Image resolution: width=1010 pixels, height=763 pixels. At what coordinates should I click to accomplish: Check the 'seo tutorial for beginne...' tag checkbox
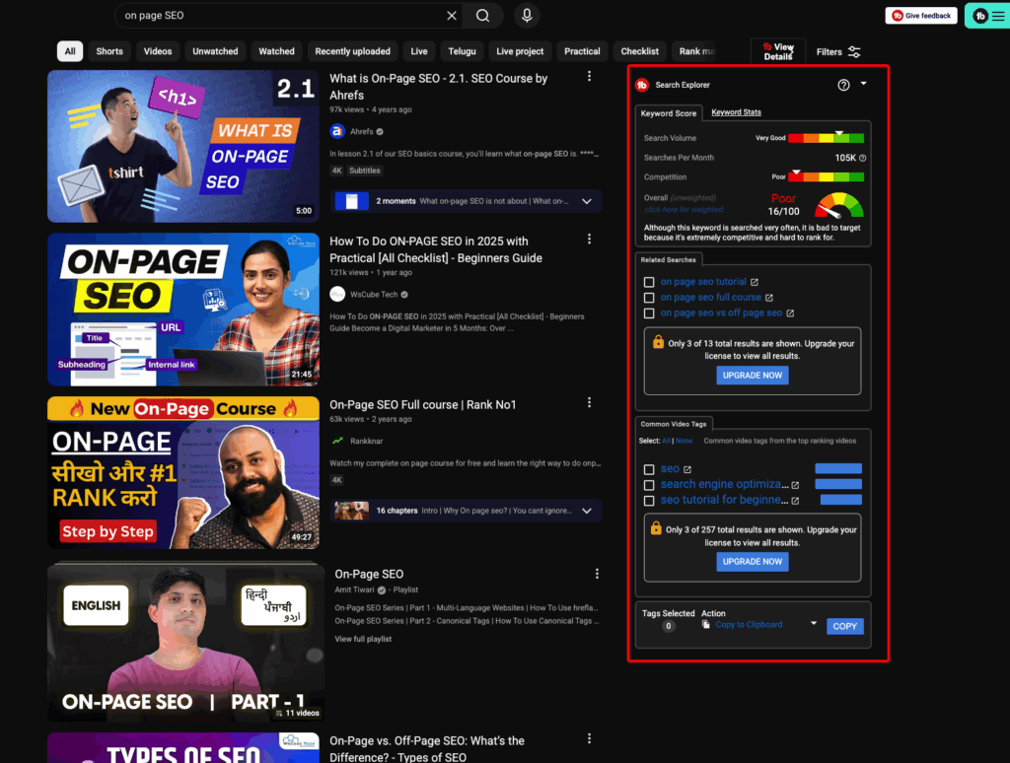tap(649, 501)
